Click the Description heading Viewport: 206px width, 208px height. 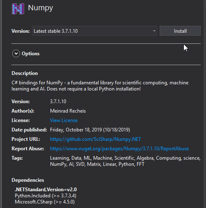point(25,73)
